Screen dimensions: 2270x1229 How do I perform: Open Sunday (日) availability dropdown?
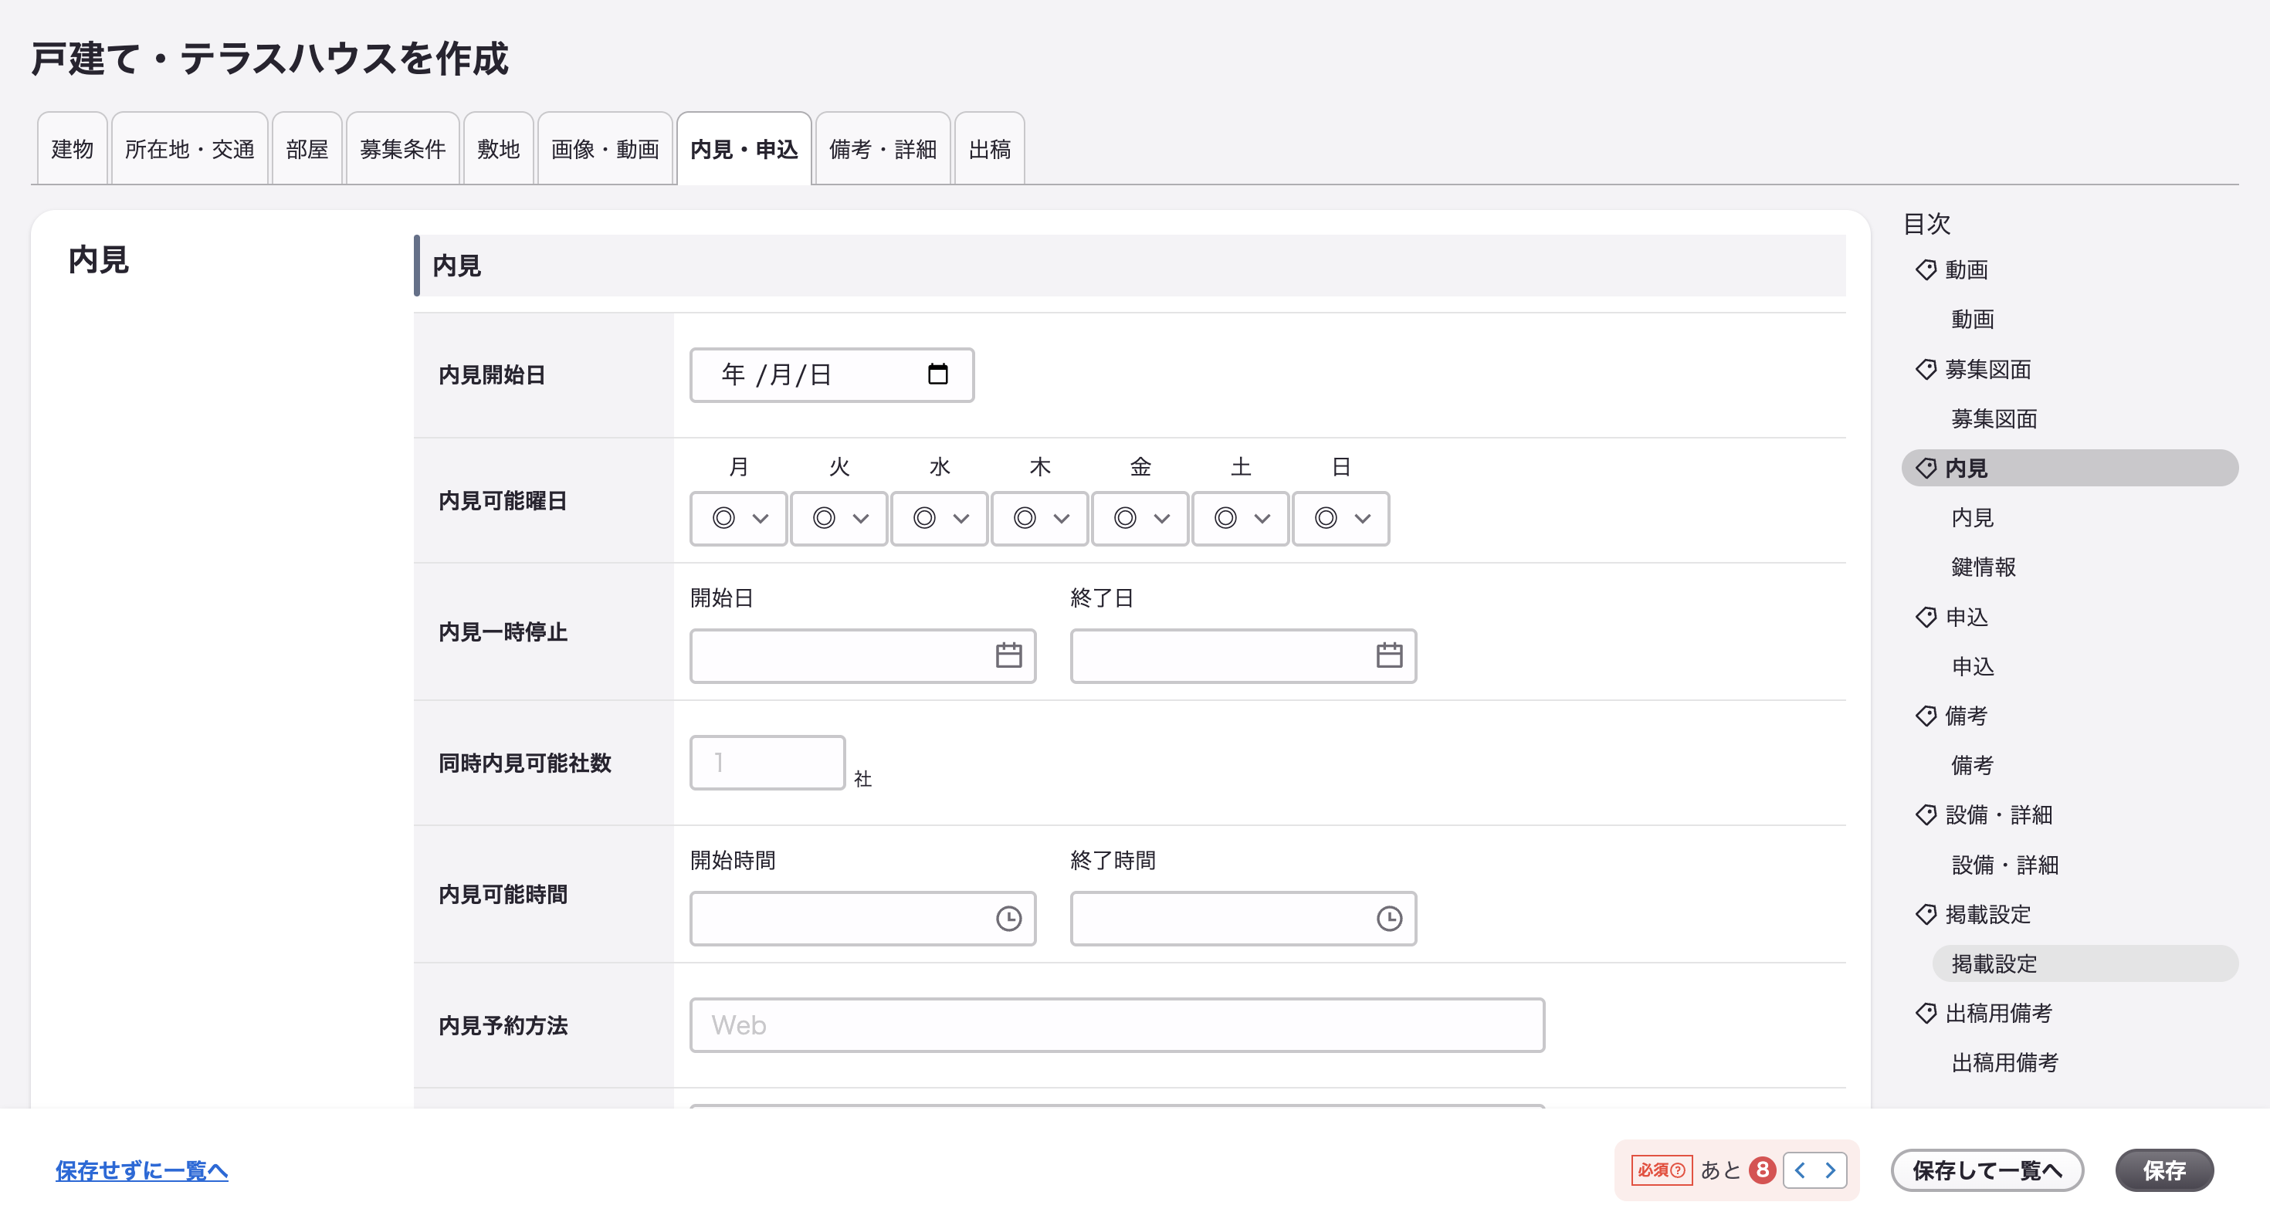(1341, 519)
